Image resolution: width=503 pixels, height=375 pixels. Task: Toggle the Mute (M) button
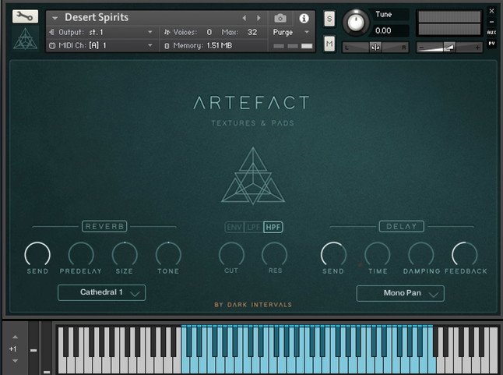click(329, 43)
